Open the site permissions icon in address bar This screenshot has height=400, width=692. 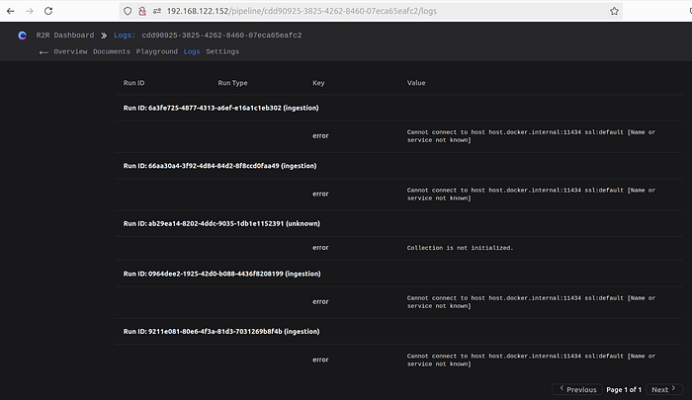pyautogui.click(x=156, y=11)
